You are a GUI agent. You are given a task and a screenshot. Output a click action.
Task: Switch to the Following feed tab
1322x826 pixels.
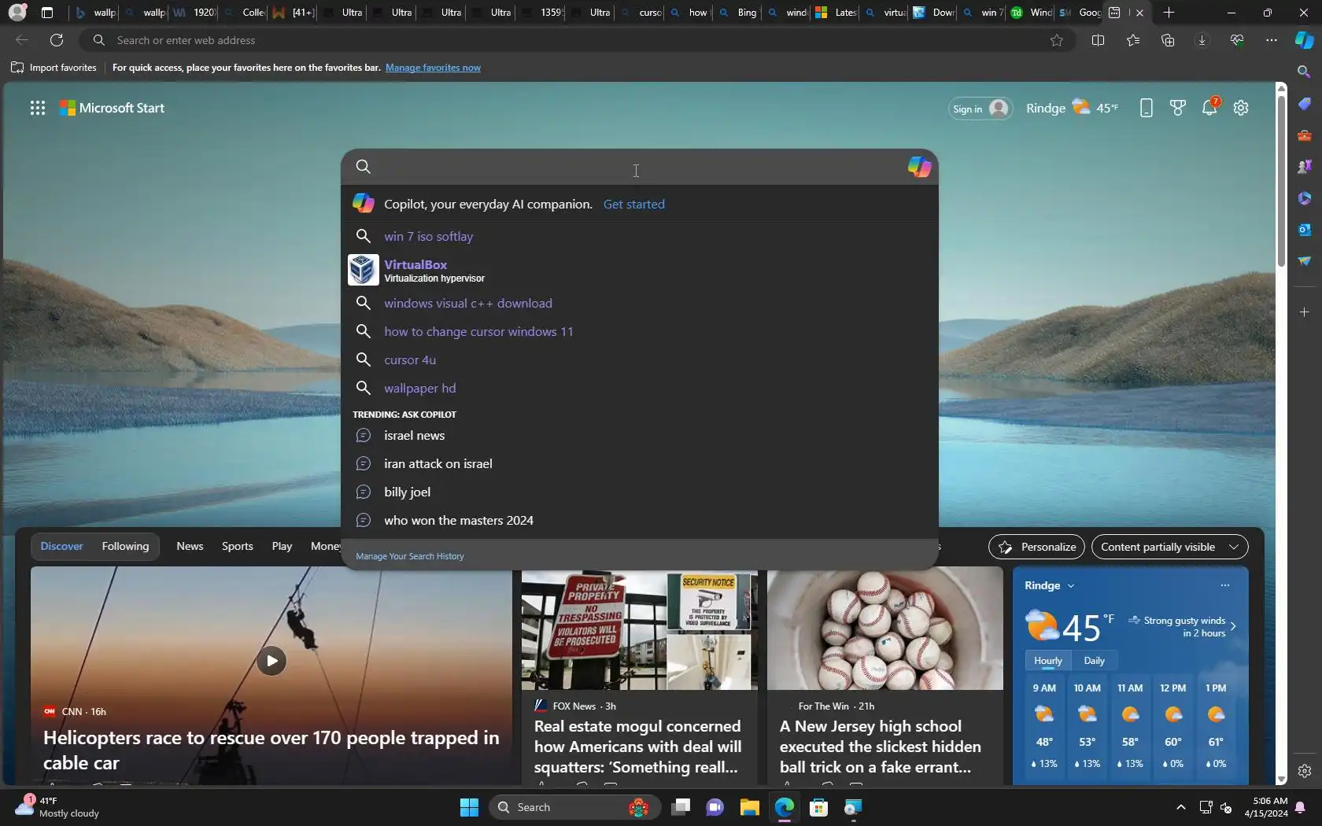(125, 546)
